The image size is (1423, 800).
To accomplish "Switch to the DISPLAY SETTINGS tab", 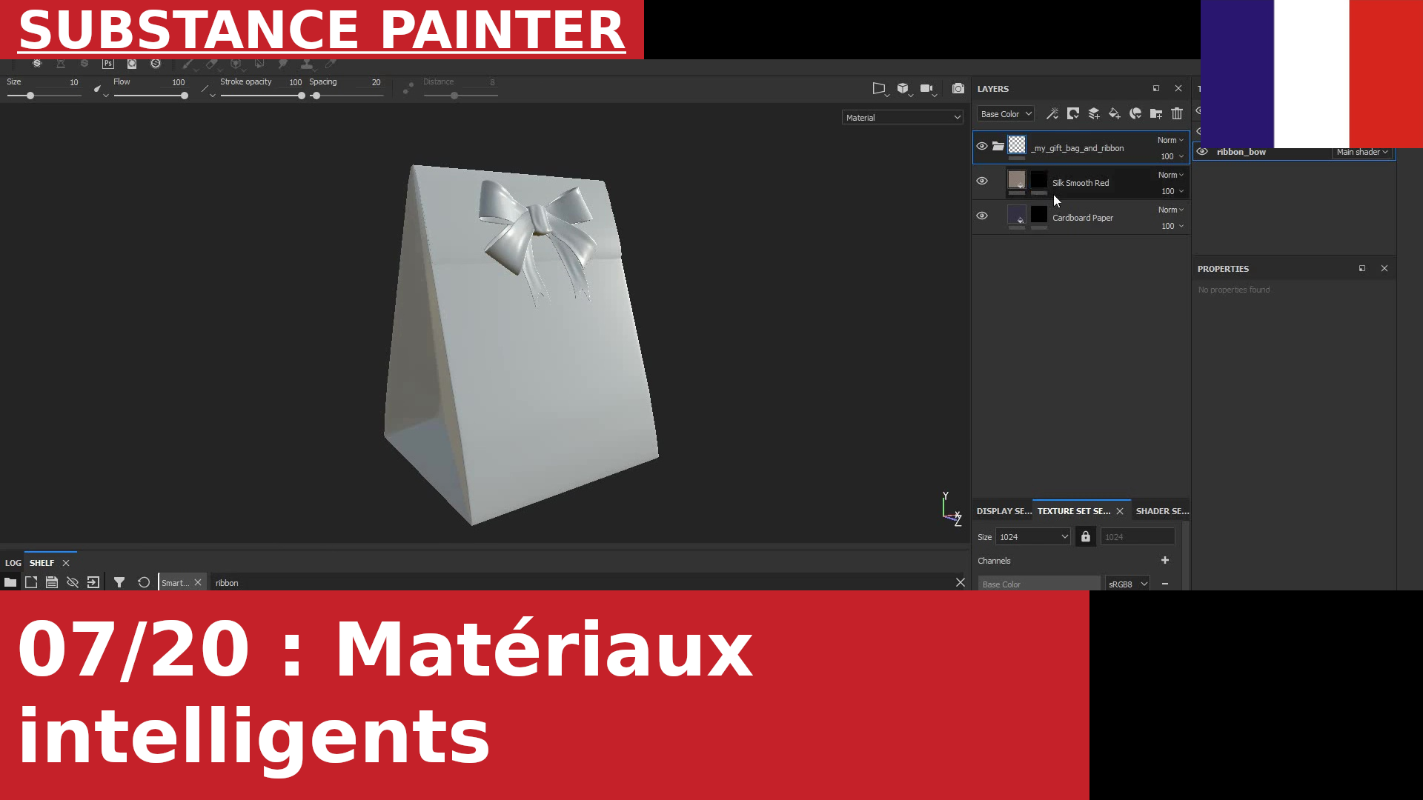I will [1004, 511].
